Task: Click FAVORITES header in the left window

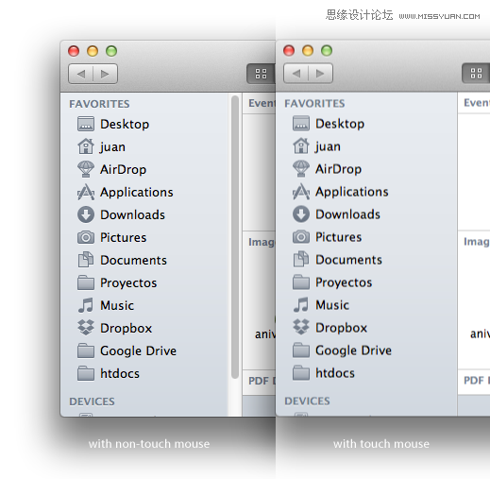Action: 99,104
